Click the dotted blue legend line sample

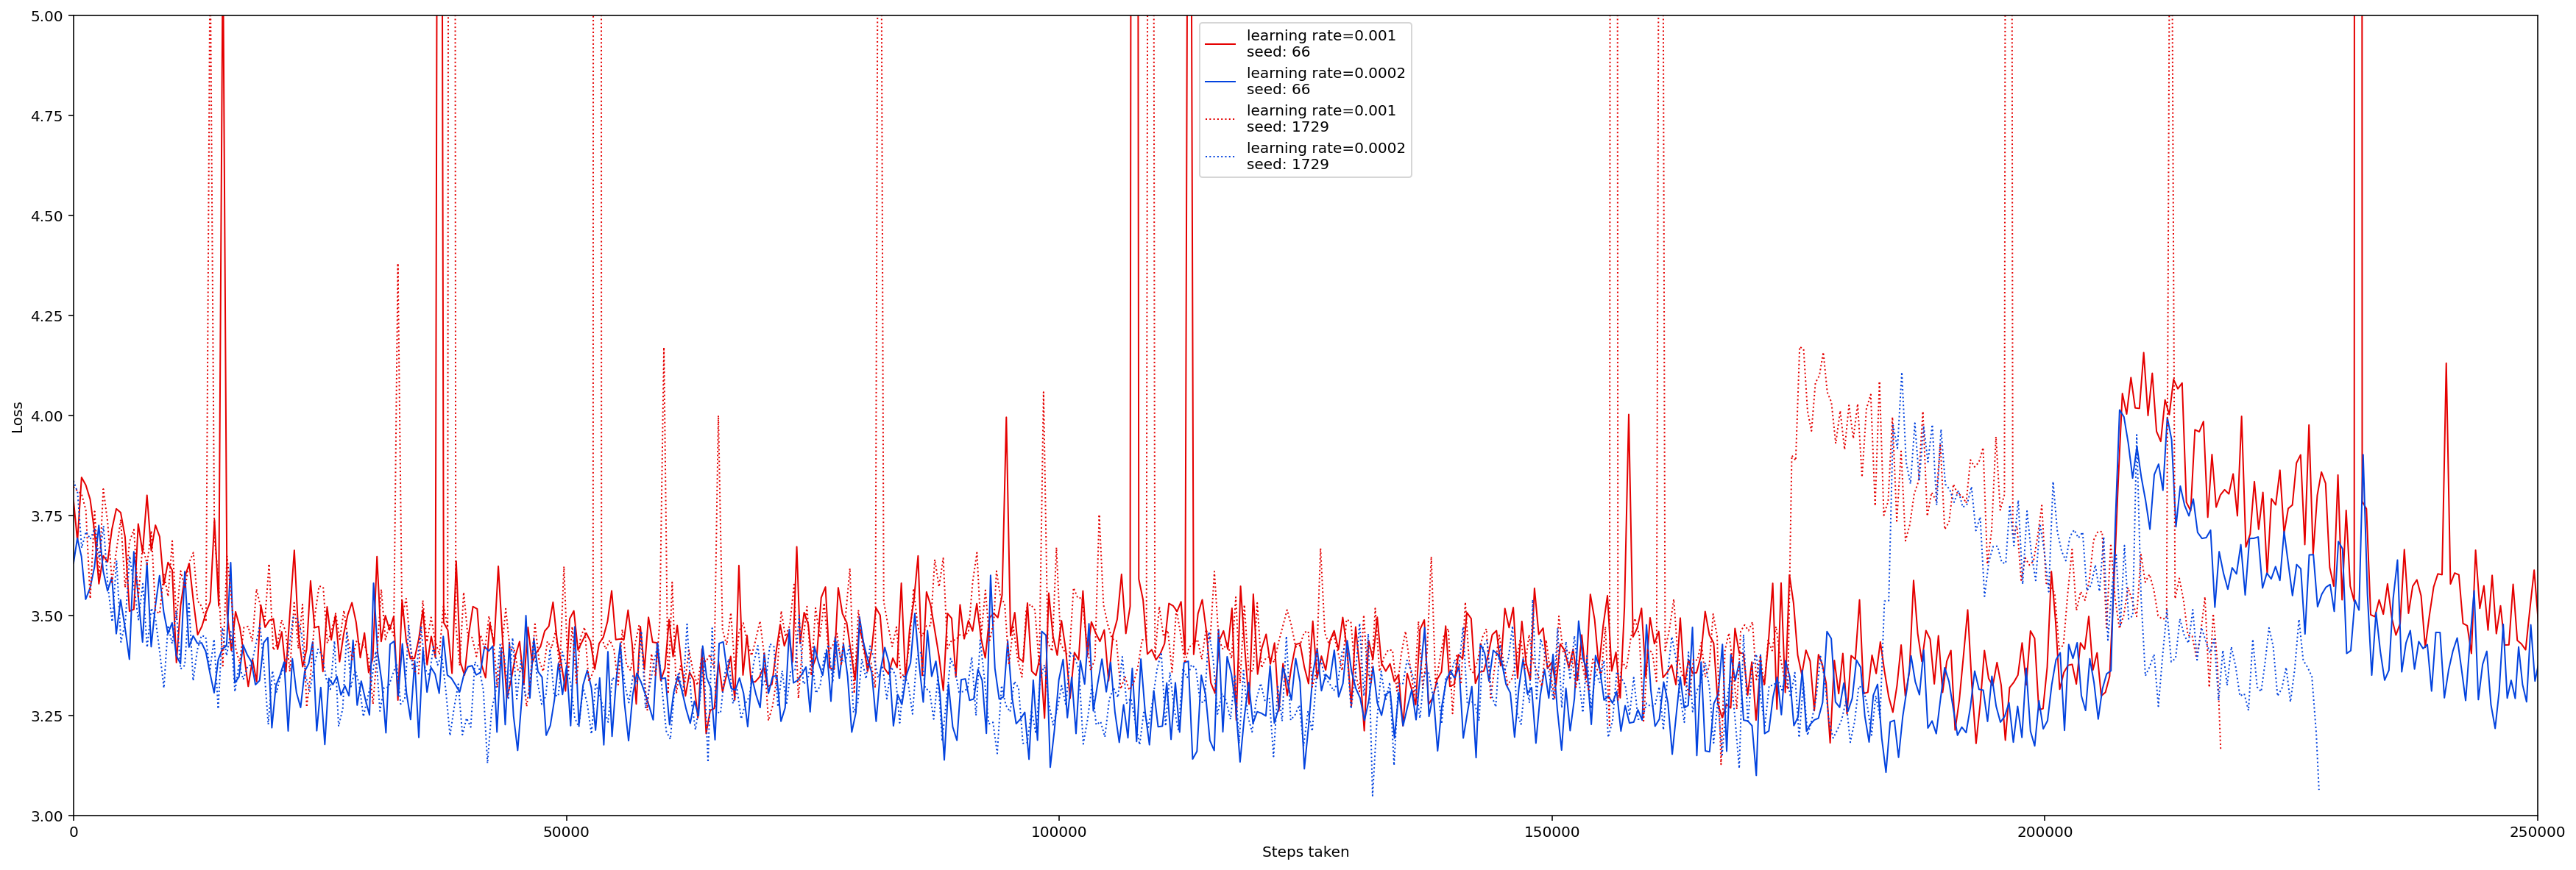[1219, 156]
